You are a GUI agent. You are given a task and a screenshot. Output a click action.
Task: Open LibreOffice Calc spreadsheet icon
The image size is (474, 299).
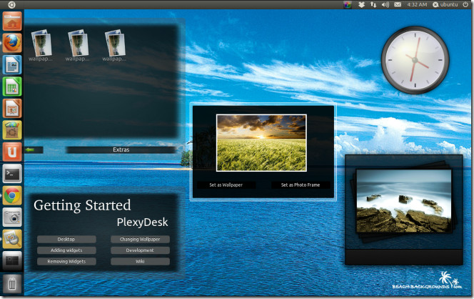12,87
